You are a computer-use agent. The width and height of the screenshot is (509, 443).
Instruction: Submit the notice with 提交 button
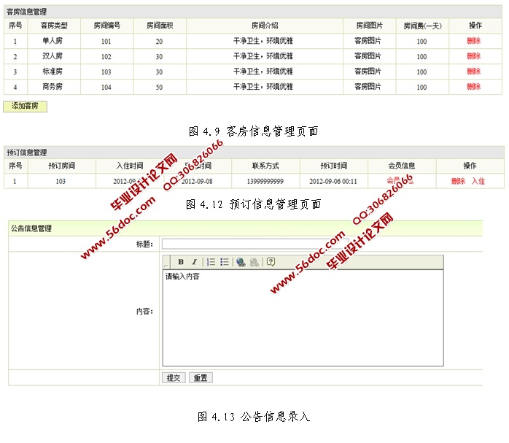coord(174,378)
